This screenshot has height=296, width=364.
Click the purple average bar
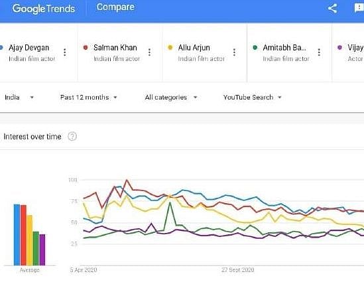42,250
